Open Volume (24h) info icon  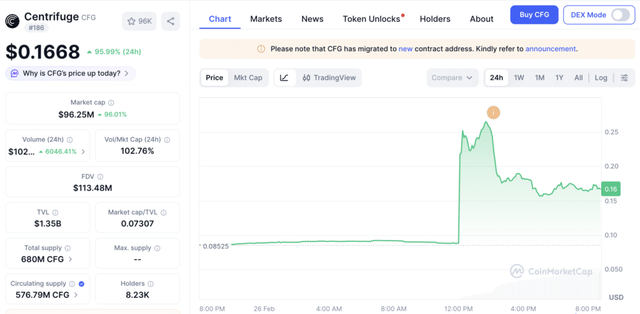(69, 139)
